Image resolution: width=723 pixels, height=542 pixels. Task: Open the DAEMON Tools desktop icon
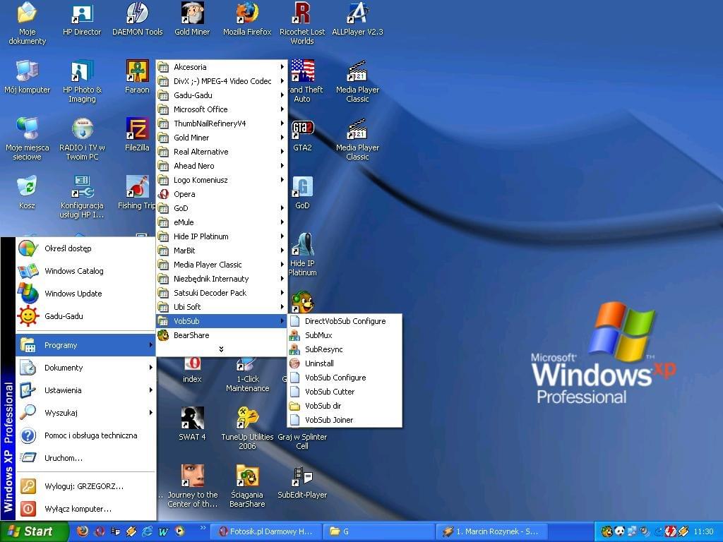click(x=137, y=14)
